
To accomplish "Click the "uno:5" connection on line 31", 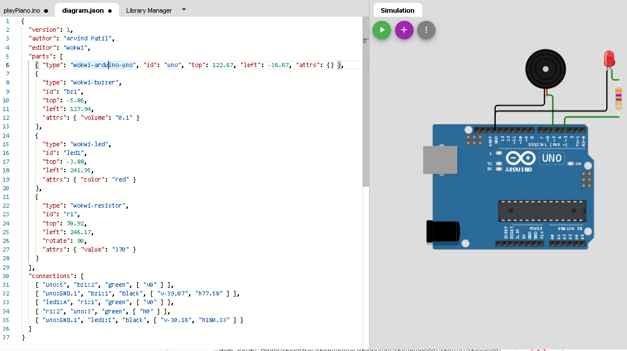I will pyautogui.click(x=55, y=285).
